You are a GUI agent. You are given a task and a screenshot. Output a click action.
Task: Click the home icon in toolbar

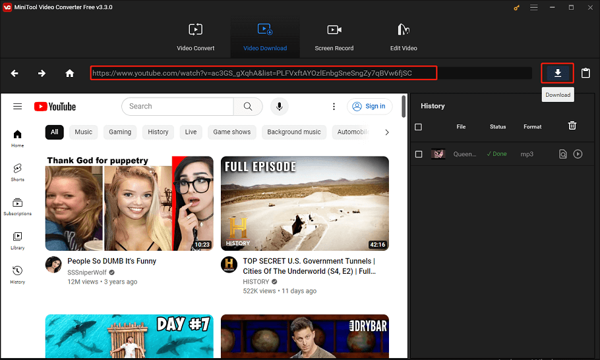70,73
